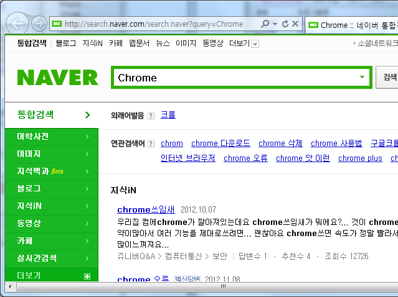Click the 2012.10.07 date text
This screenshot has height=297, width=398.
click(198, 209)
